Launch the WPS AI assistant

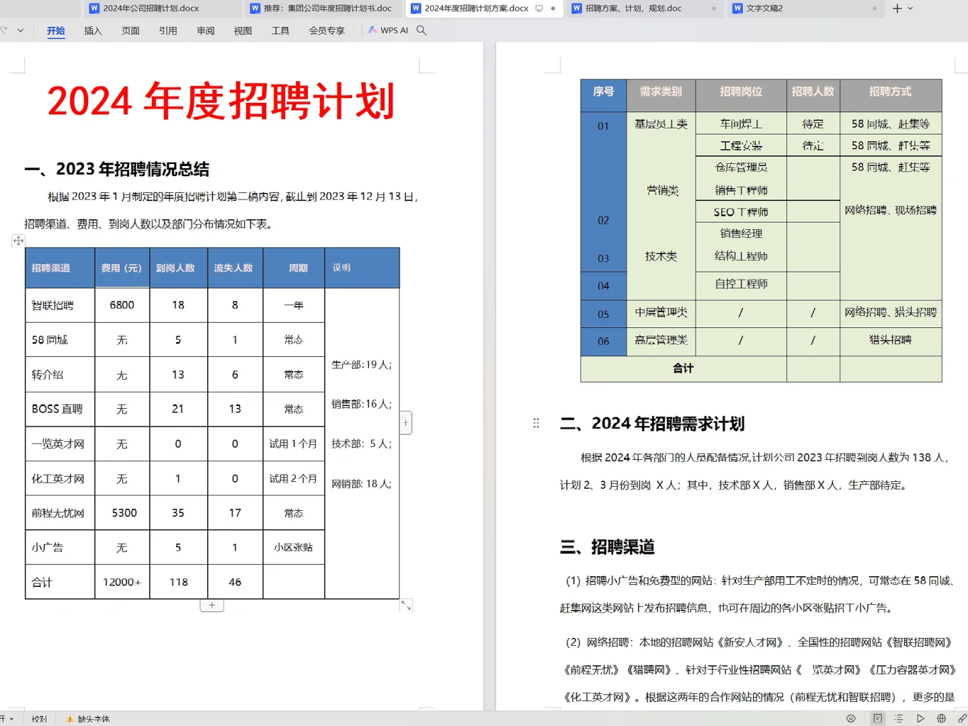point(388,30)
